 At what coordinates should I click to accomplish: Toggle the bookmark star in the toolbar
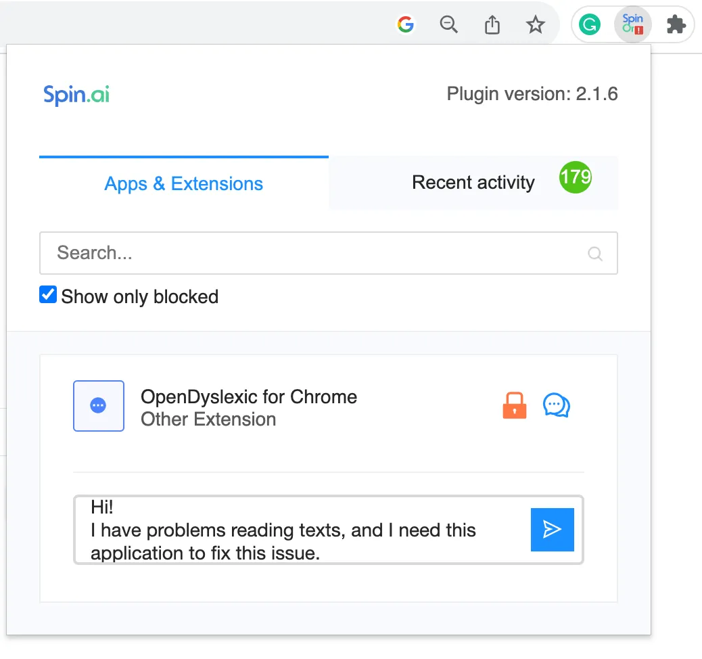[535, 24]
